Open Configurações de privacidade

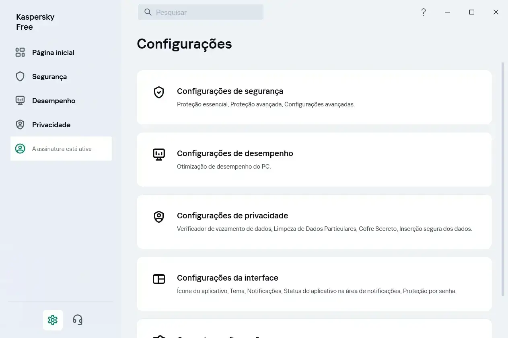[x=314, y=222]
